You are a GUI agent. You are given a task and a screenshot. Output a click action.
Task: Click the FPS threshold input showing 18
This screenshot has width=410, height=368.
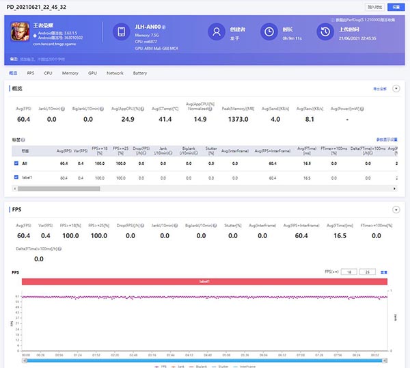(x=348, y=272)
